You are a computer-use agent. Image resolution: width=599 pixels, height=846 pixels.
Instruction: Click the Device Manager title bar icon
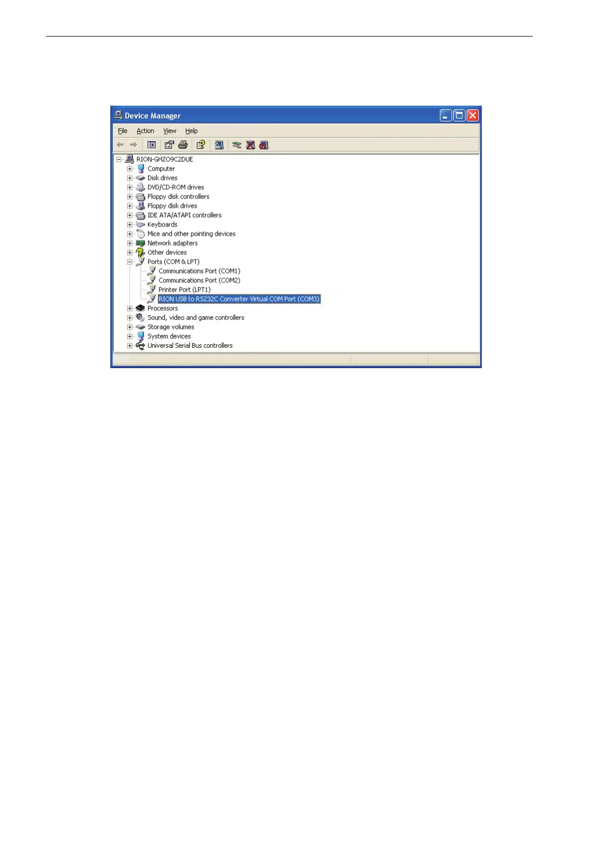pyautogui.click(x=118, y=115)
